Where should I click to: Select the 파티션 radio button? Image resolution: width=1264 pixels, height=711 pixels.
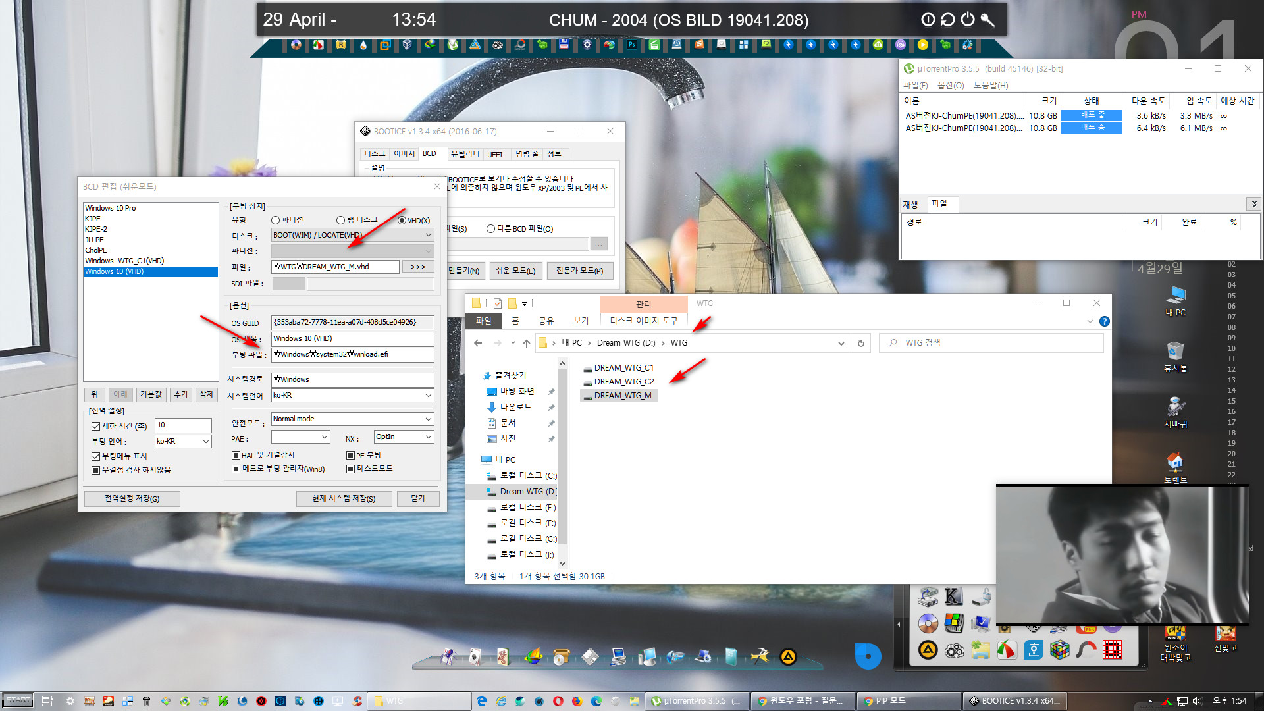pyautogui.click(x=275, y=221)
